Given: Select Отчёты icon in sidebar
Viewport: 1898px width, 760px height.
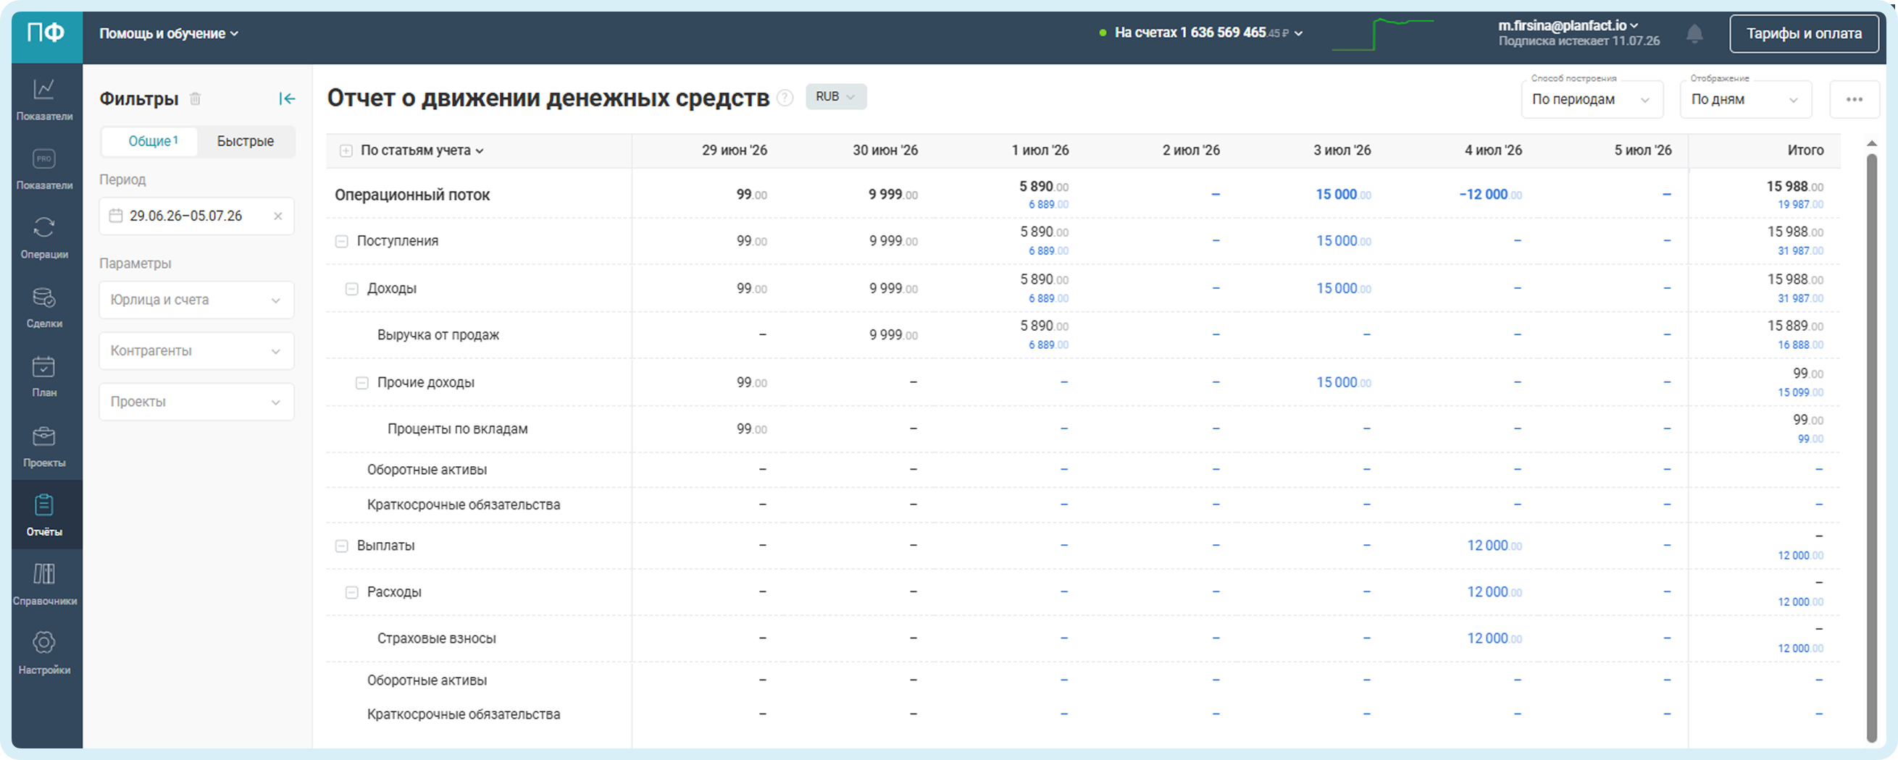Looking at the screenshot, I should point(44,514).
